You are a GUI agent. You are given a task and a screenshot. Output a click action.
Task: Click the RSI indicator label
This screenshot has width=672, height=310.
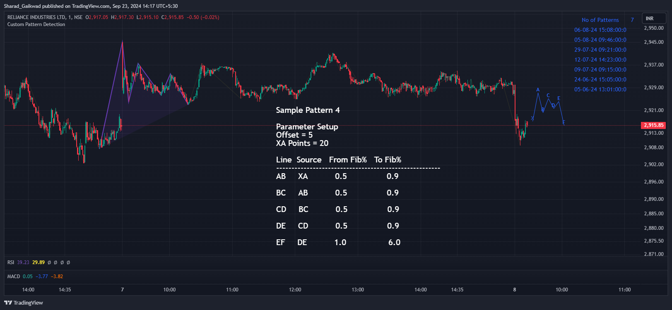(x=11, y=262)
